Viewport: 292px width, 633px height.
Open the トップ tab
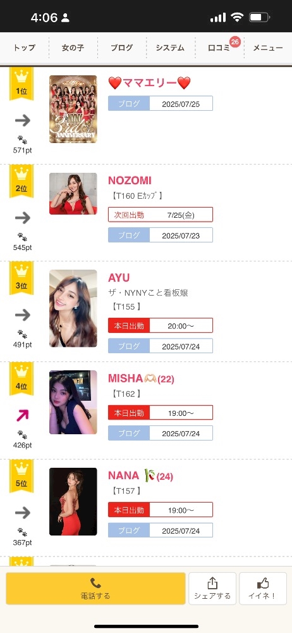[24, 47]
